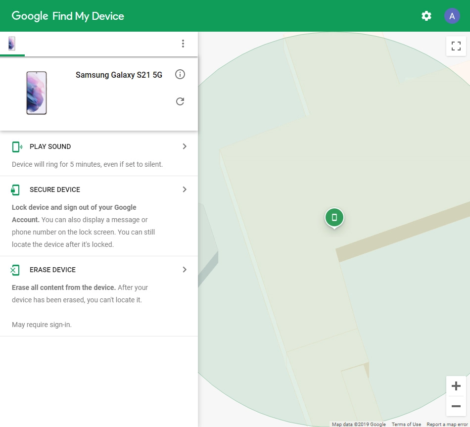This screenshot has width=470, height=427.
Task: Expand the Erase Device chevron
Action: [185, 270]
